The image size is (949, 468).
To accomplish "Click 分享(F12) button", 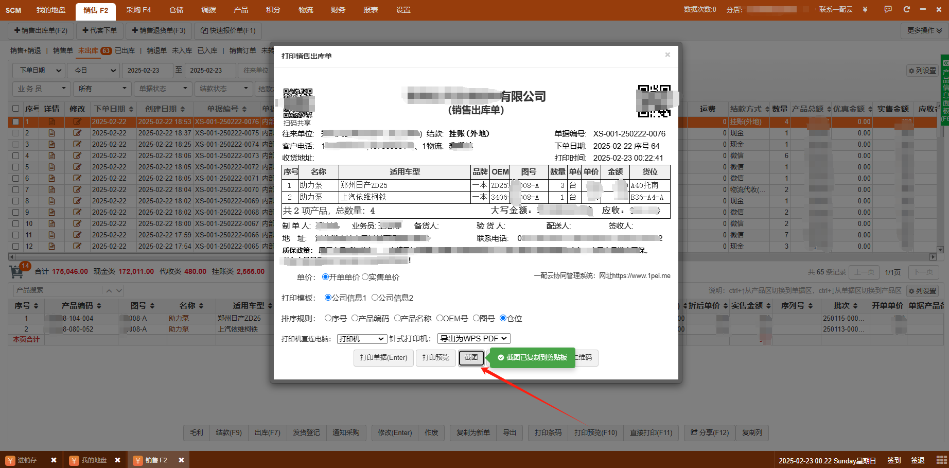I will (710, 432).
